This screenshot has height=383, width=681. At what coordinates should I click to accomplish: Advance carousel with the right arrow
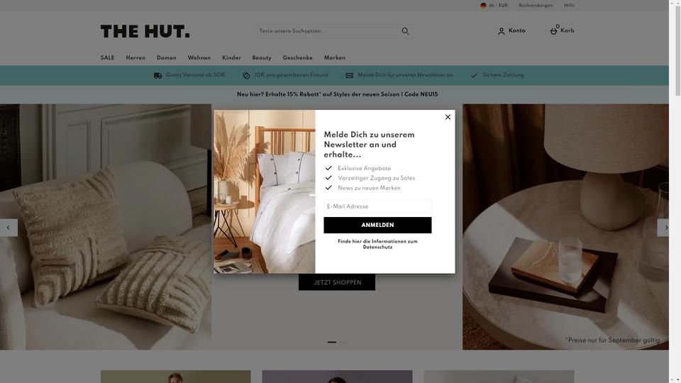(x=663, y=228)
